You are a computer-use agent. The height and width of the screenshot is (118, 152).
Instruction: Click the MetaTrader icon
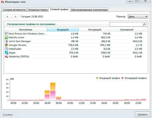point(7,49)
